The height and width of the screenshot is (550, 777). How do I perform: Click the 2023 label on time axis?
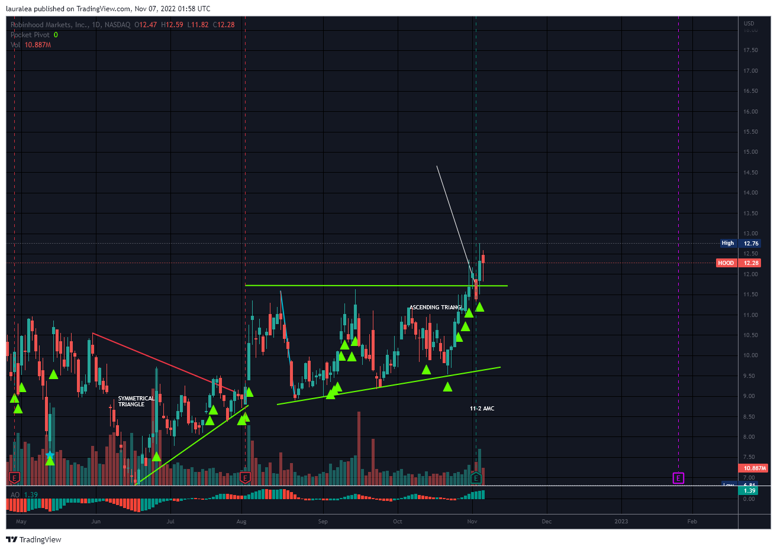(x=621, y=522)
